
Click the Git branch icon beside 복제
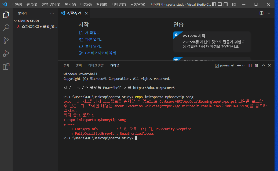tap(81, 53)
